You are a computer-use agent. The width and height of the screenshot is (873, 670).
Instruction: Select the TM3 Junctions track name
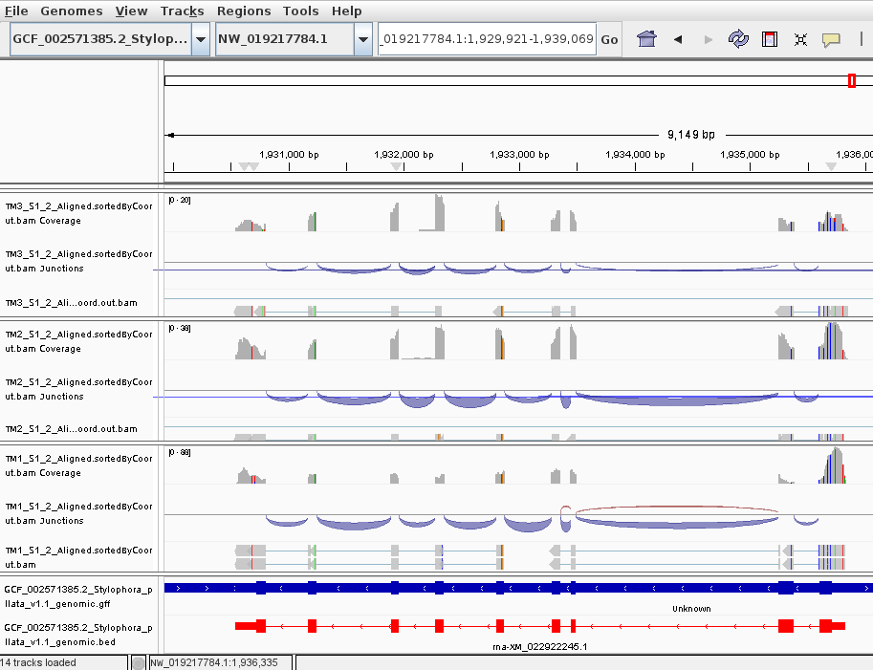click(78, 261)
